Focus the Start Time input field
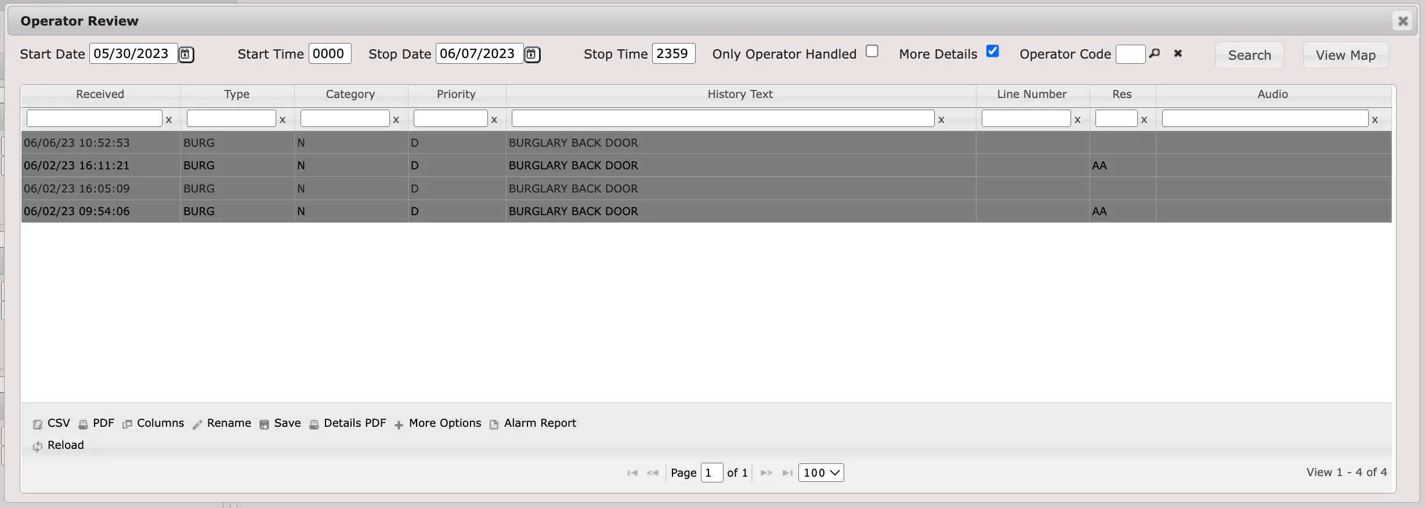 [330, 54]
